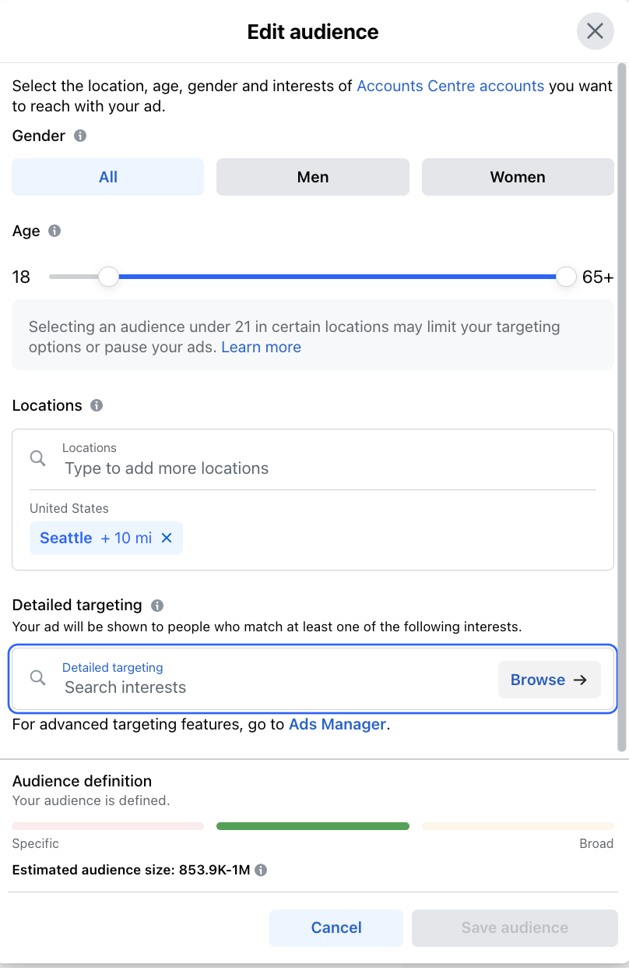629x968 pixels.
Task: Click the Save audience button
Action: [x=514, y=927]
